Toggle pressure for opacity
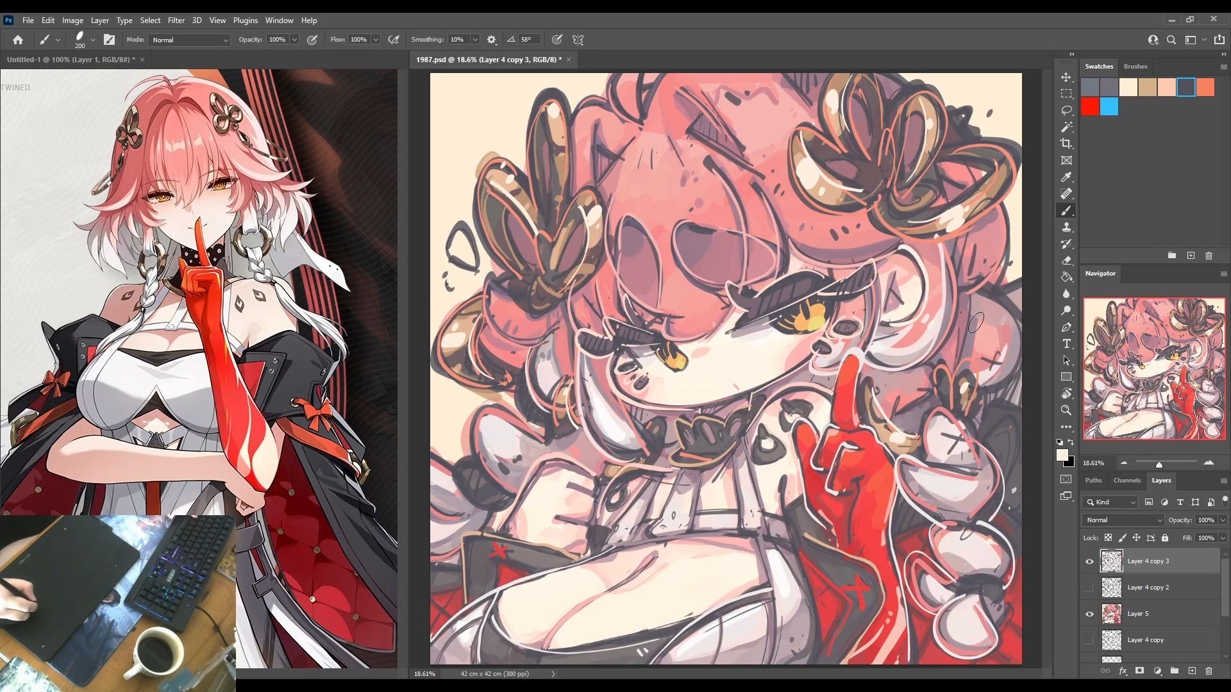The image size is (1231, 692). pyautogui.click(x=312, y=40)
